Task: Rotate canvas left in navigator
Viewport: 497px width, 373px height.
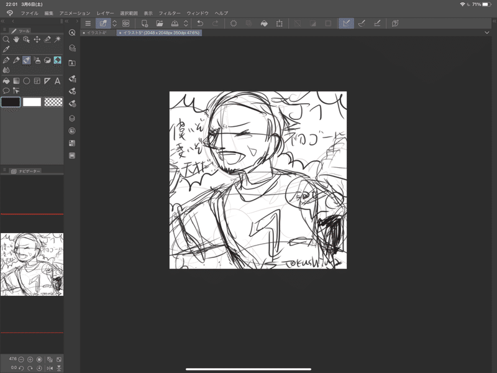Action: pos(21,368)
